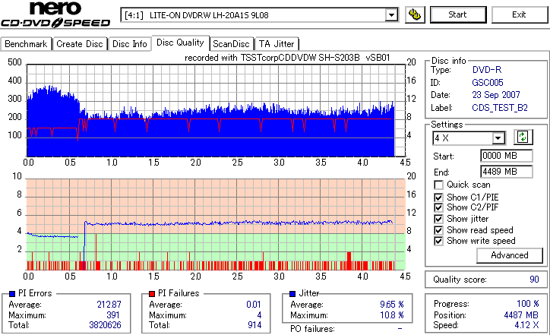This screenshot has height=335, width=550.
Task: Click the disc type DVD-R value
Action: tap(487, 70)
